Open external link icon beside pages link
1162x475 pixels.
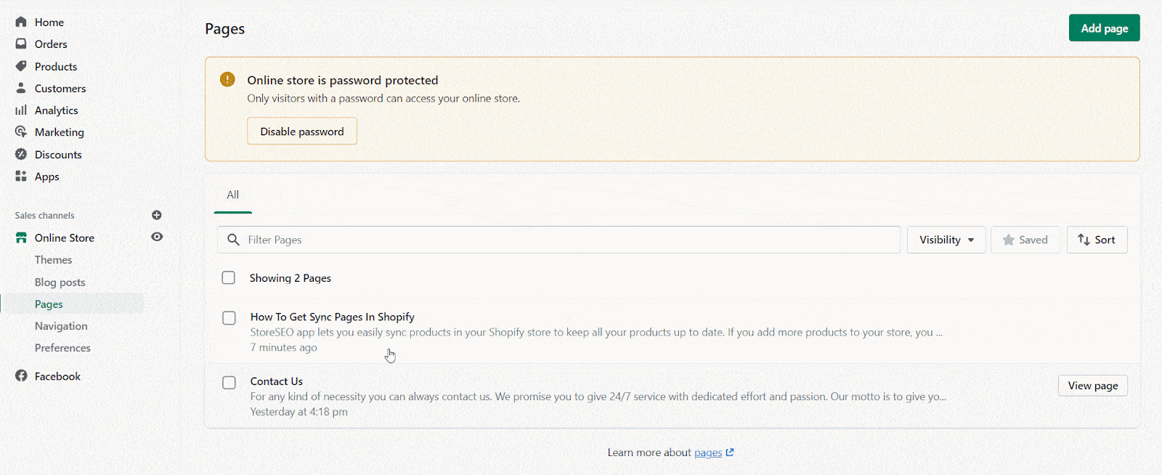point(730,452)
